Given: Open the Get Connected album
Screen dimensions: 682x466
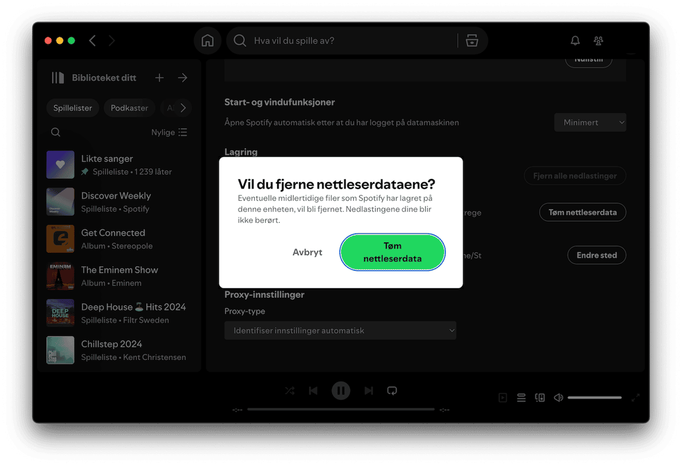Looking at the screenshot, I should (118, 239).
